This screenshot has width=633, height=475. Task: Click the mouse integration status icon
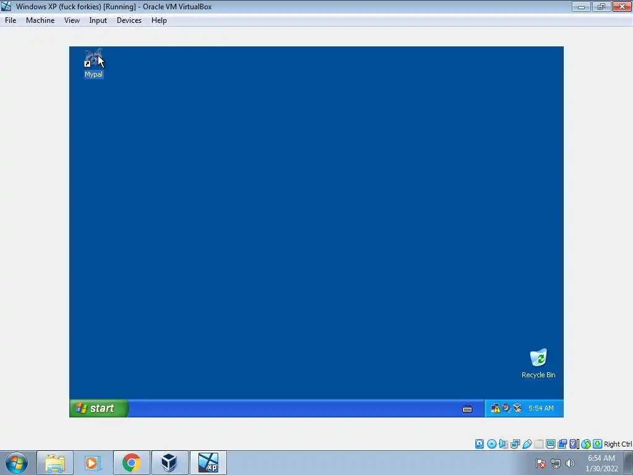coord(586,444)
